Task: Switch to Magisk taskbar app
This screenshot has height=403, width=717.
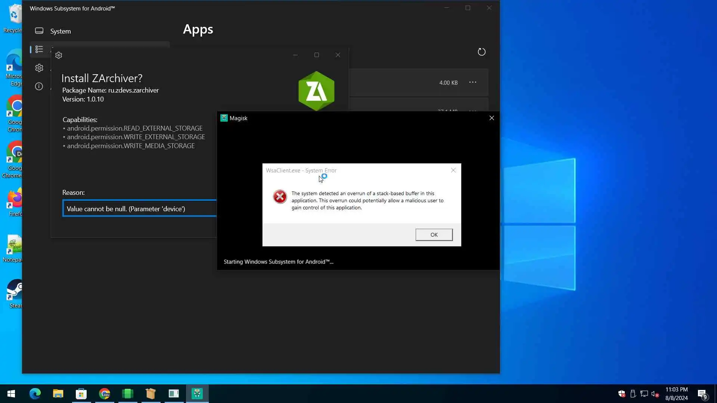Action: (197, 394)
